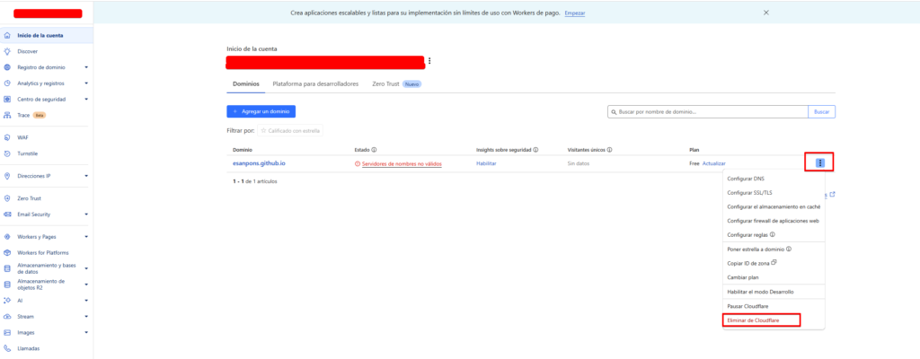Screen dimensions: 920x359
Task: Click info icon next to Visitantes únicos
Action: (x=610, y=150)
